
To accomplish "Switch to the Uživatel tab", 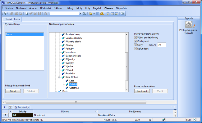I will (8, 19).
